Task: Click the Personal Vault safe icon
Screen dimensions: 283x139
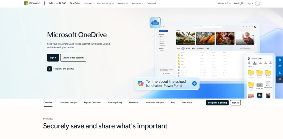Action: pos(260,85)
